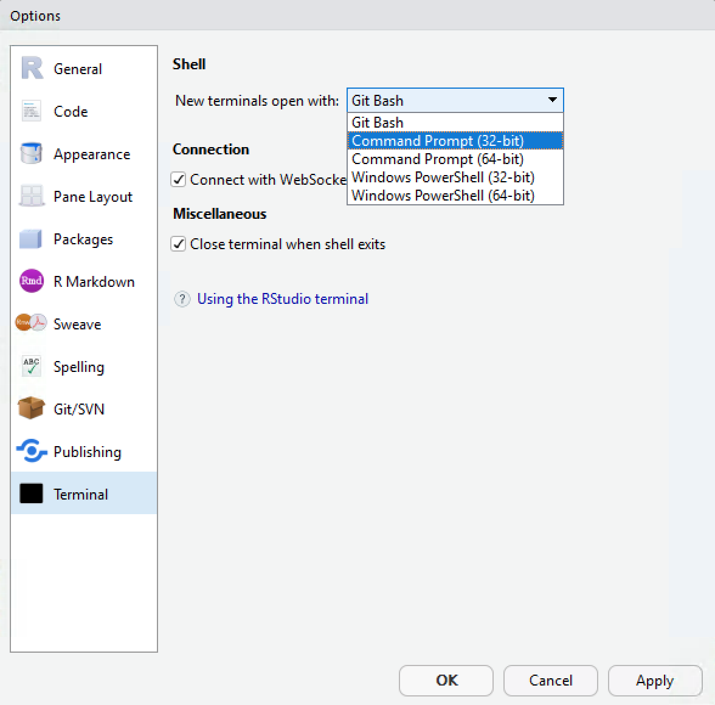This screenshot has width=715, height=705.
Task: Open the R Markdown settings icon
Action: point(30,281)
